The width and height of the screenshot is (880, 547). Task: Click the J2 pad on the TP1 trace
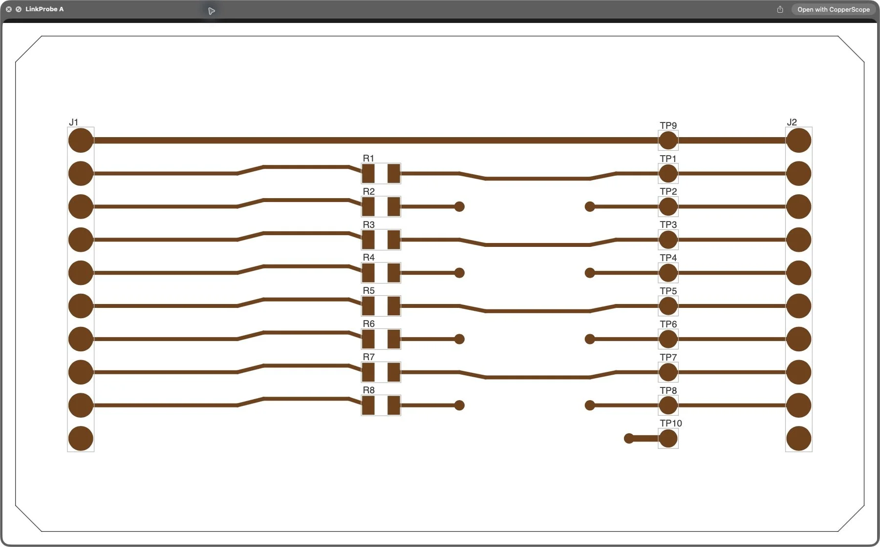click(x=799, y=174)
